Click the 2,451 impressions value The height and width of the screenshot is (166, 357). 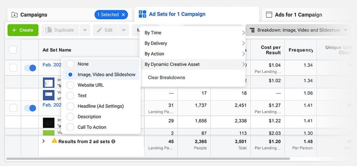tap(241, 106)
